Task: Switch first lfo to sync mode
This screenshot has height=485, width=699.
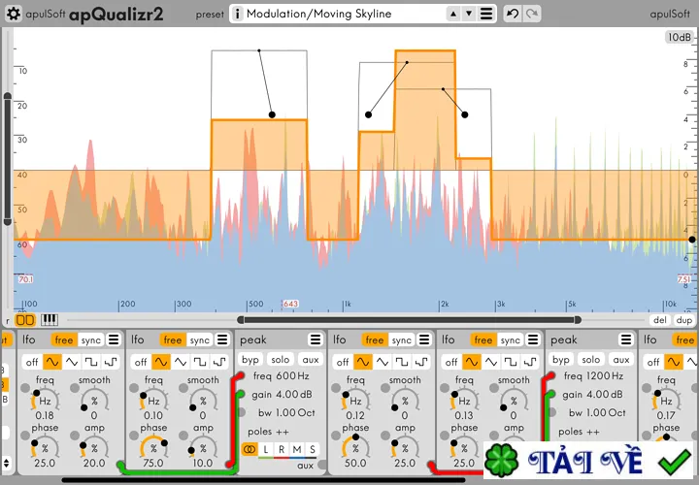Action: click(91, 340)
